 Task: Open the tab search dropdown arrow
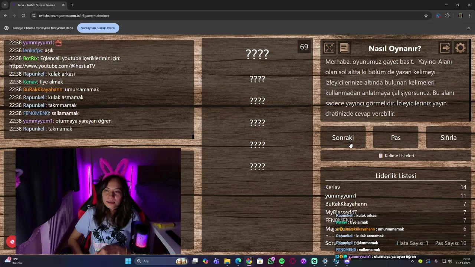click(x=5, y=5)
